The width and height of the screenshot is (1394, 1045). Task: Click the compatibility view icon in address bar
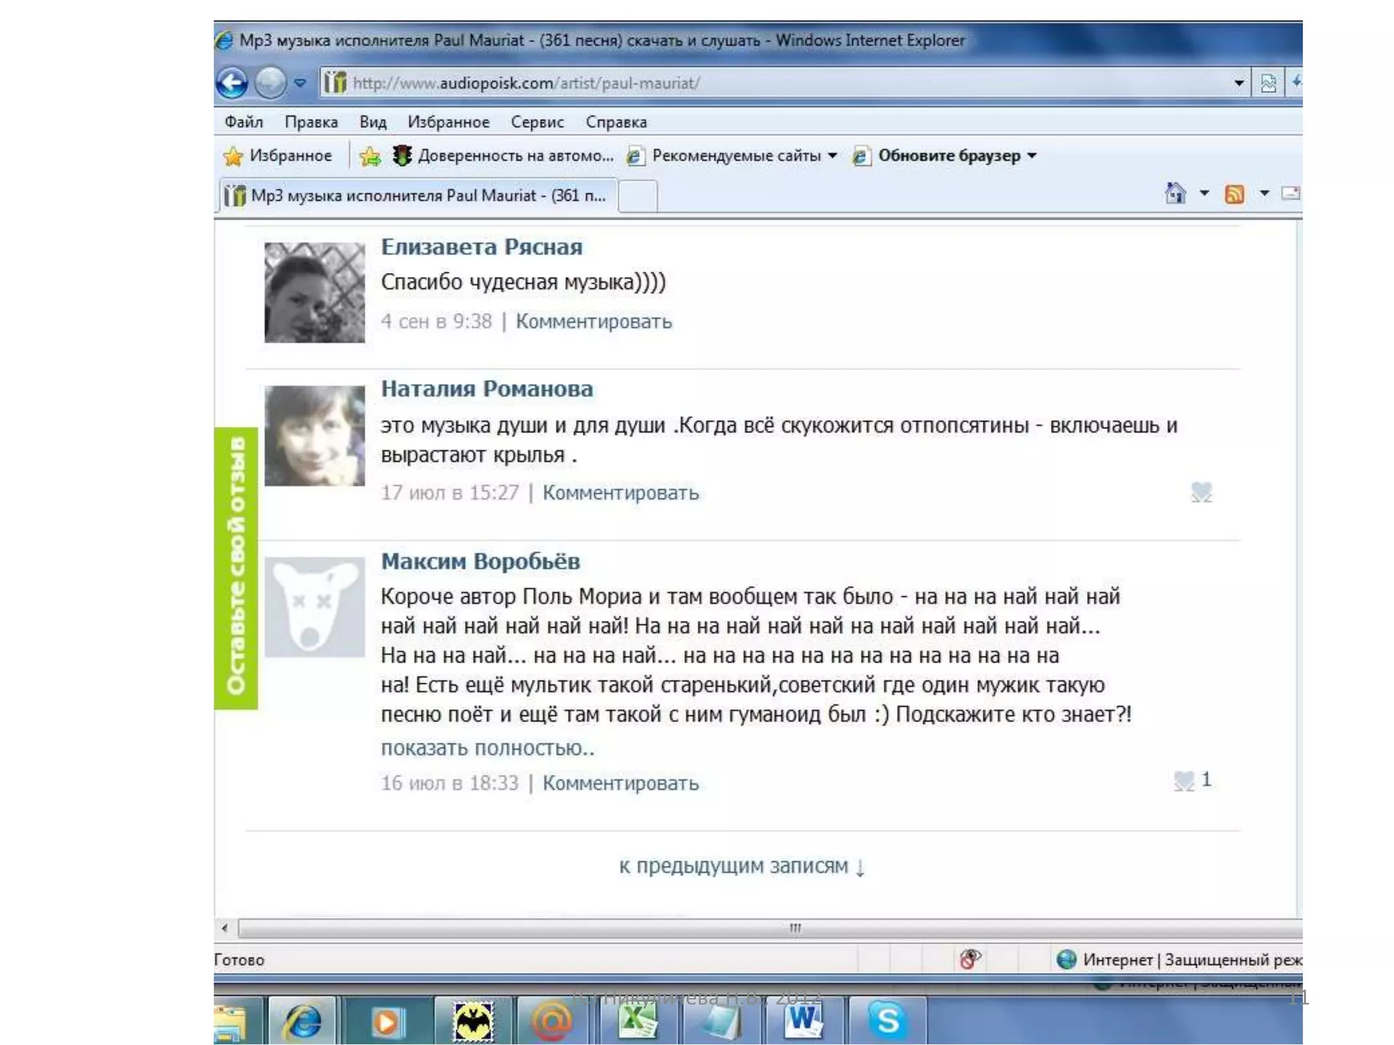[x=1268, y=83]
